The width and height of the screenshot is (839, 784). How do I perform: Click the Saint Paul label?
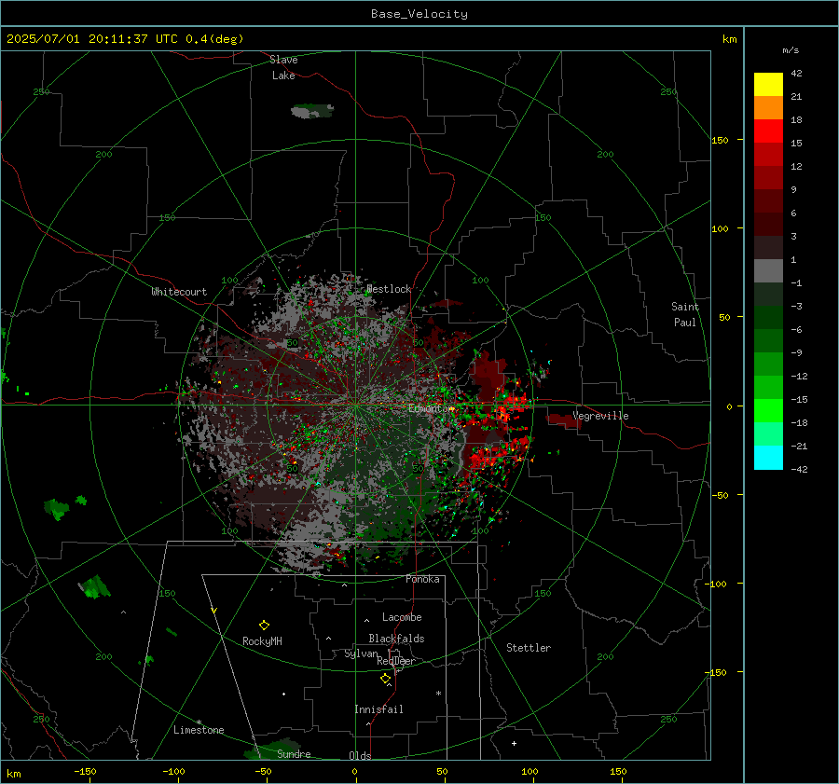[685, 314]
